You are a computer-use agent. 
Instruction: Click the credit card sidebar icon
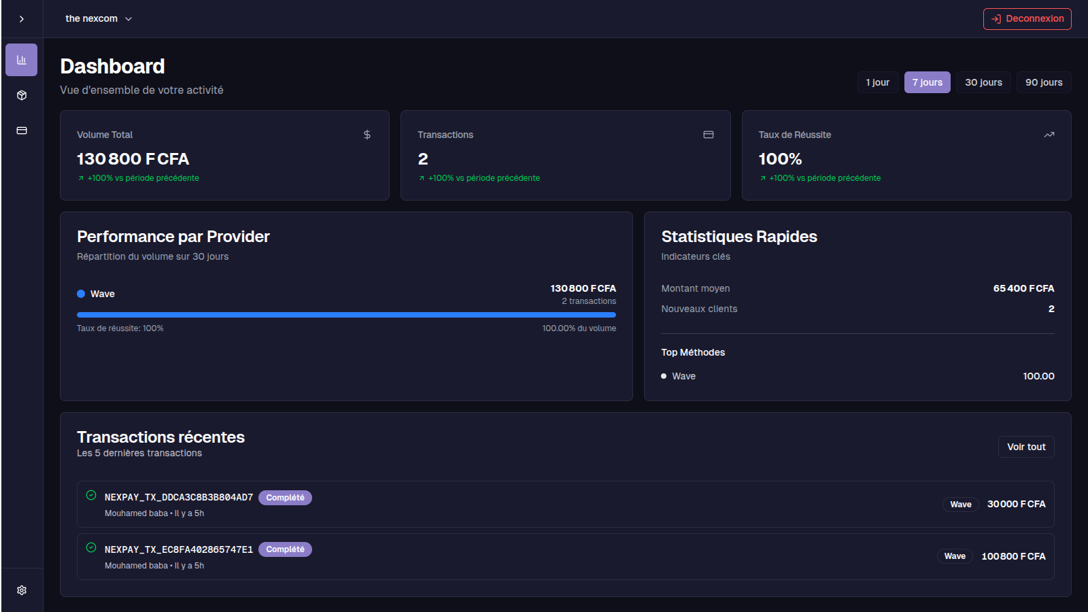(21, 131)
